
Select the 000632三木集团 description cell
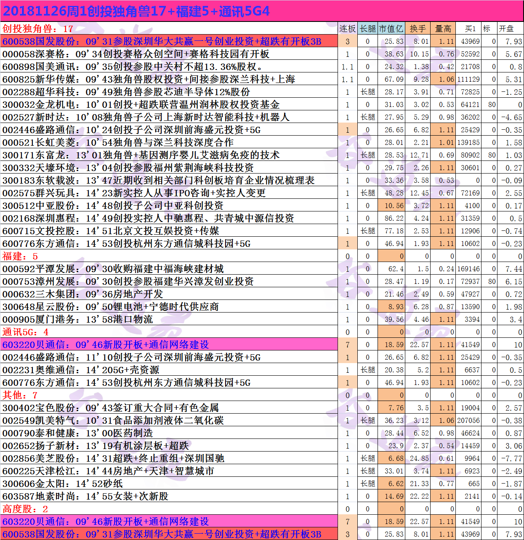169,294
